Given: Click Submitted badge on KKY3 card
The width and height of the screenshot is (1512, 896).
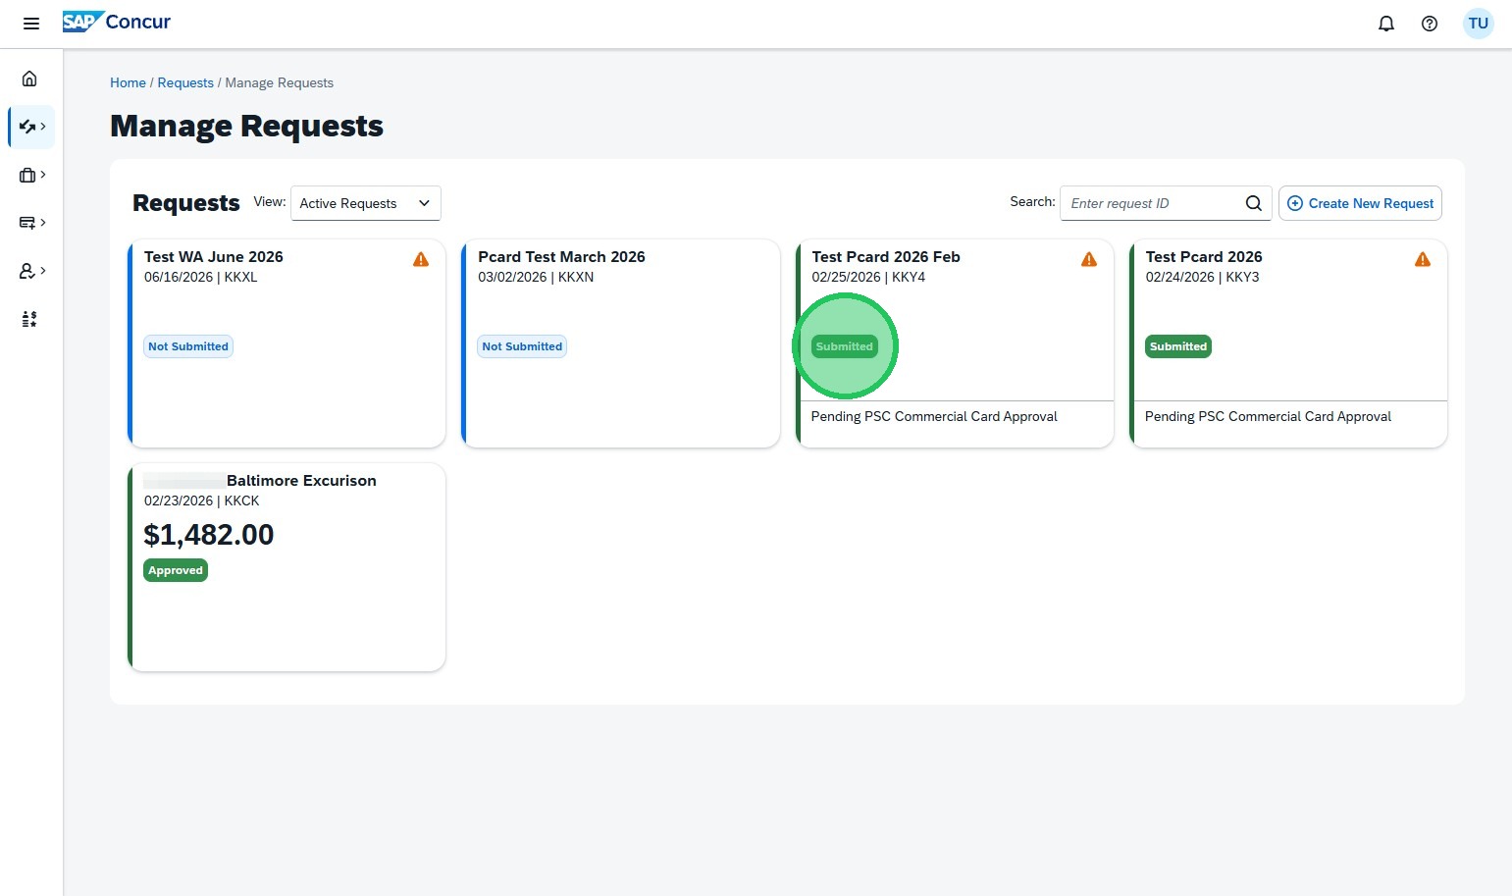Looking at the screenshot, I should coord(1178,346).
